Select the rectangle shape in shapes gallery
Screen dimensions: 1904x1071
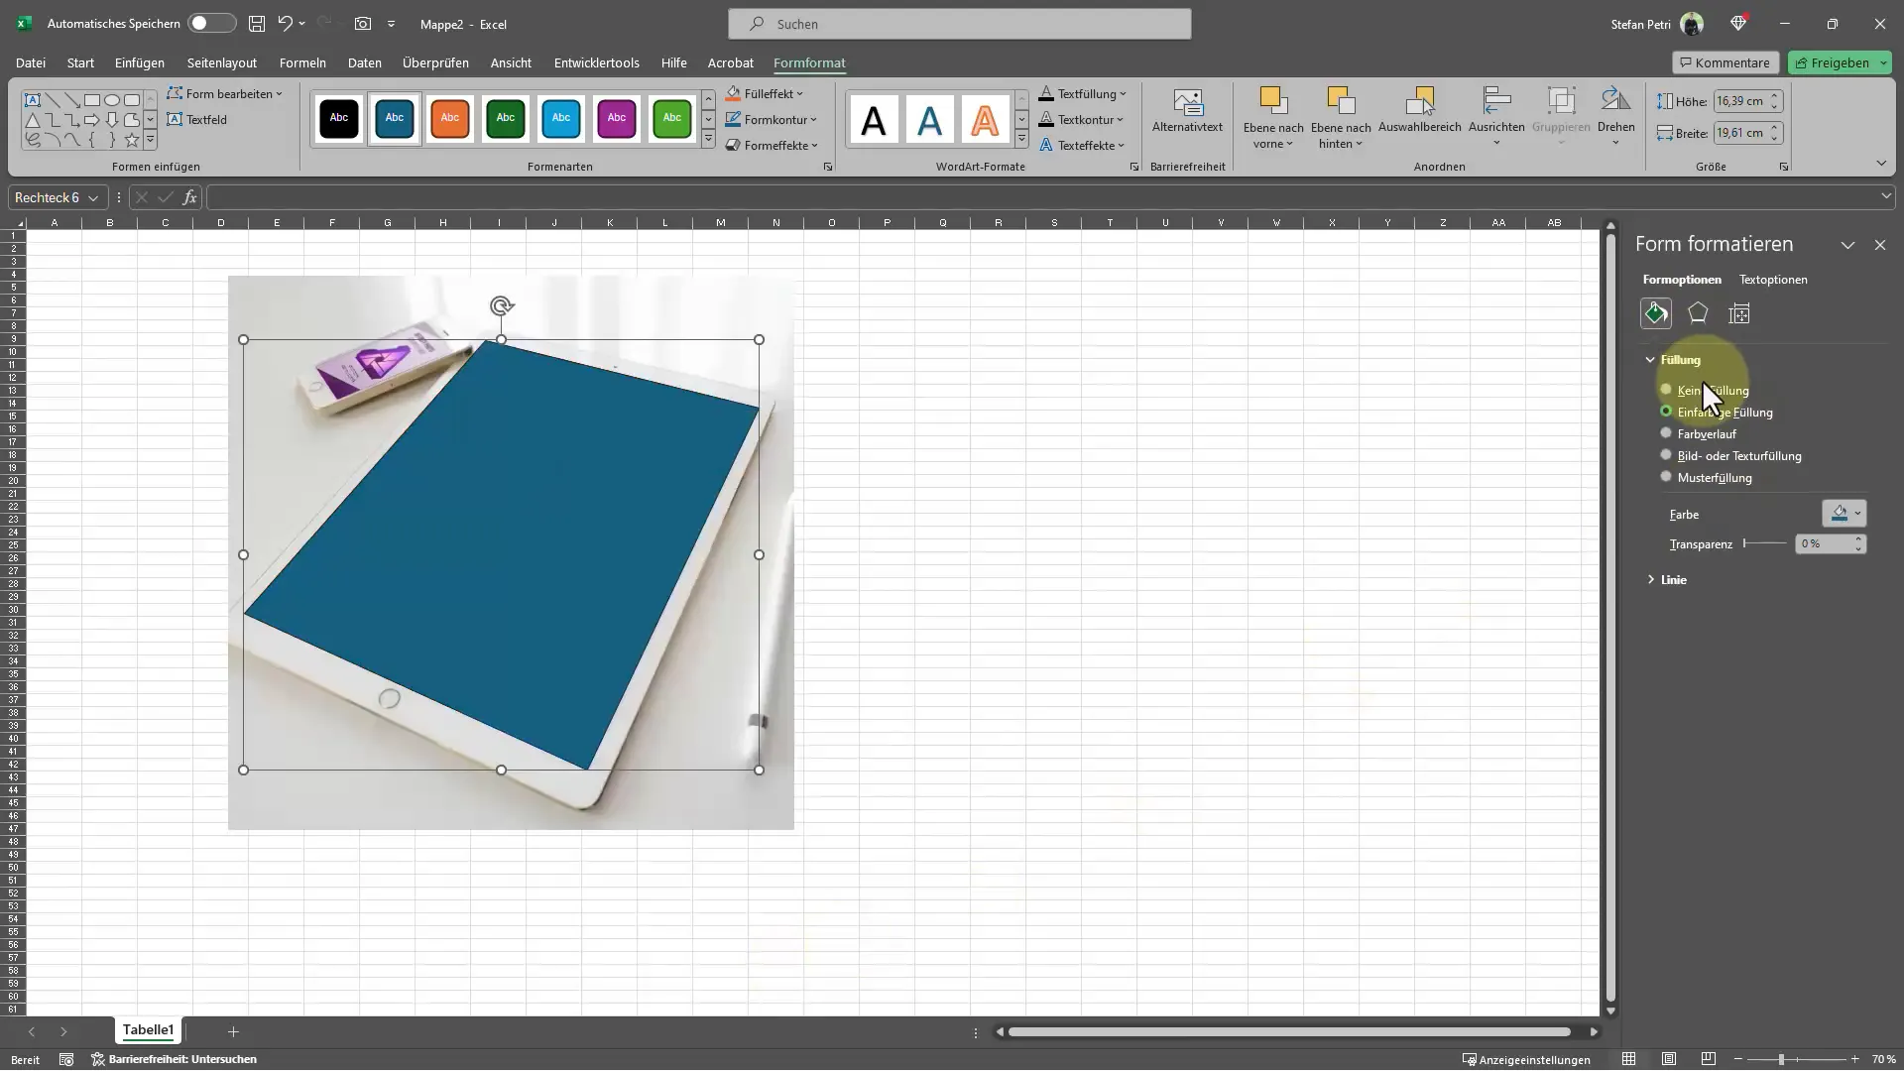91,100
